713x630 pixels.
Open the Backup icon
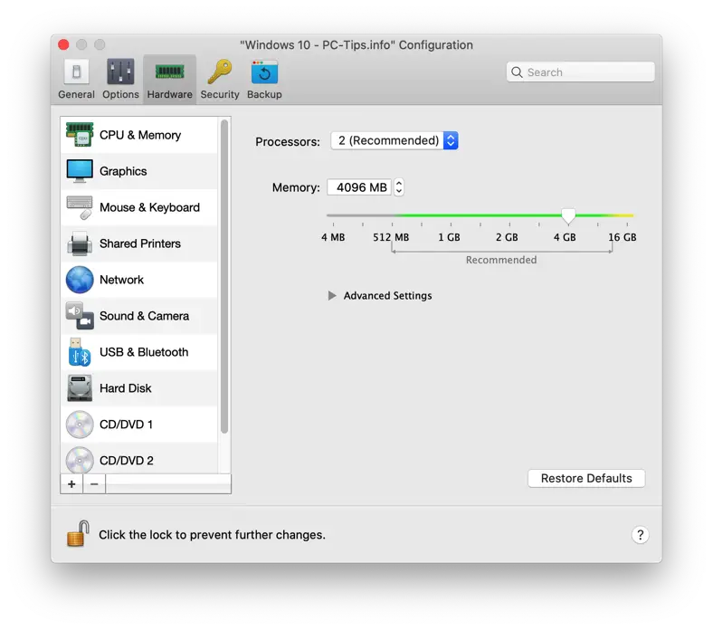point(264,72)
